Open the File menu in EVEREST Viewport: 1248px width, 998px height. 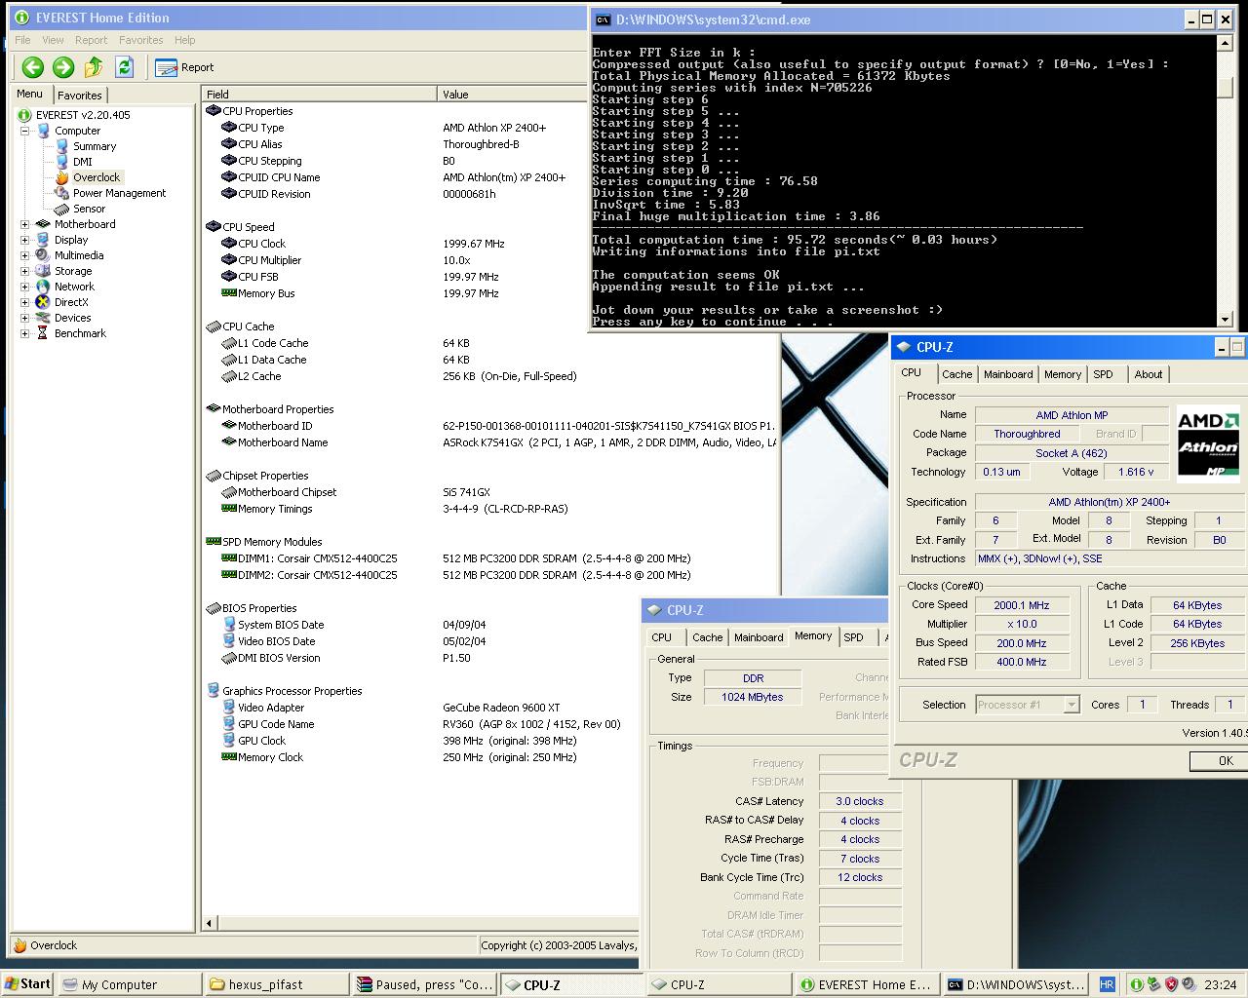22,40
